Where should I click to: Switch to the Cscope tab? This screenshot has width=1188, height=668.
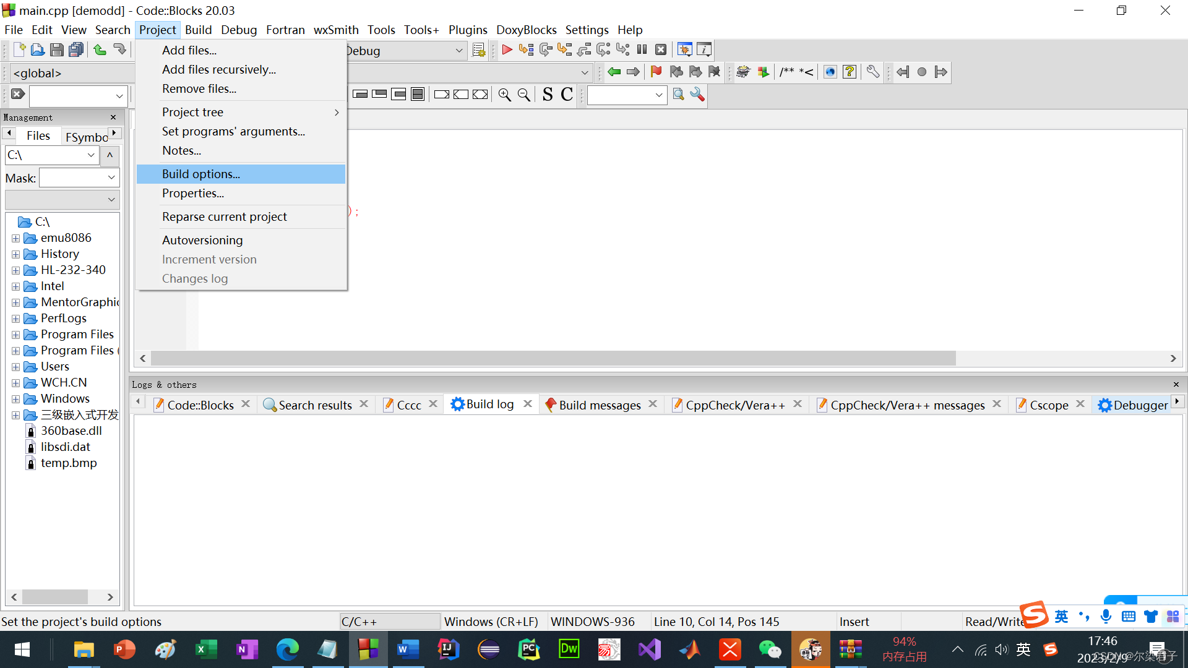click(1049, 405)
